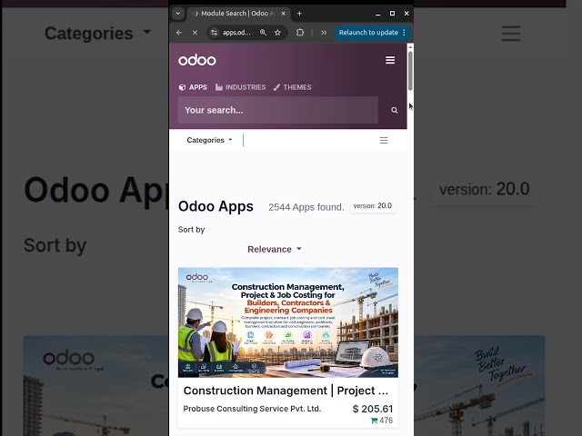Open Chrome three-dot menu
Screen dimensions: 582x436
point(404,33)
